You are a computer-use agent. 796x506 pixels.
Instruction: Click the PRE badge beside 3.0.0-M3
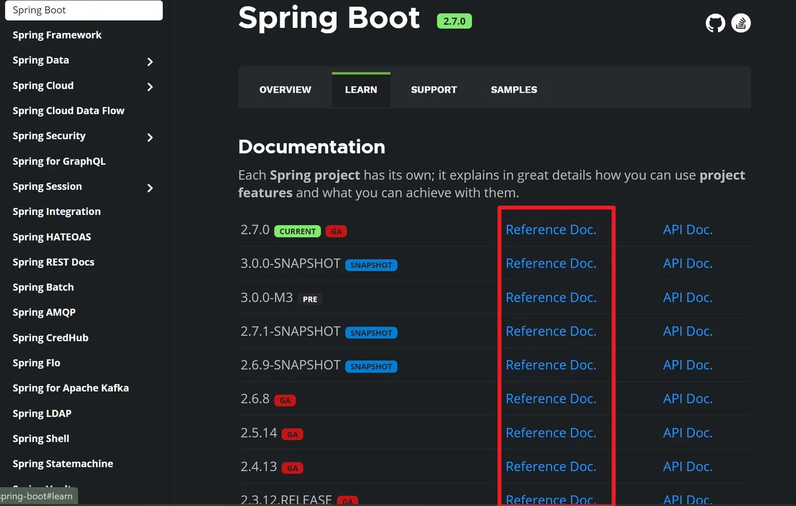pos(310,299)
